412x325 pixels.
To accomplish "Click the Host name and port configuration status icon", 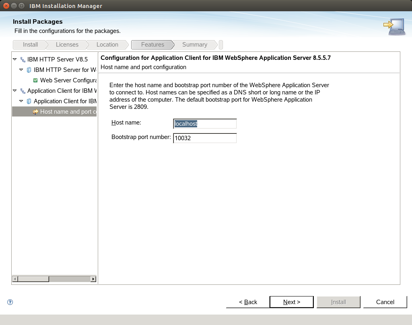I will (x=35, y=112).
